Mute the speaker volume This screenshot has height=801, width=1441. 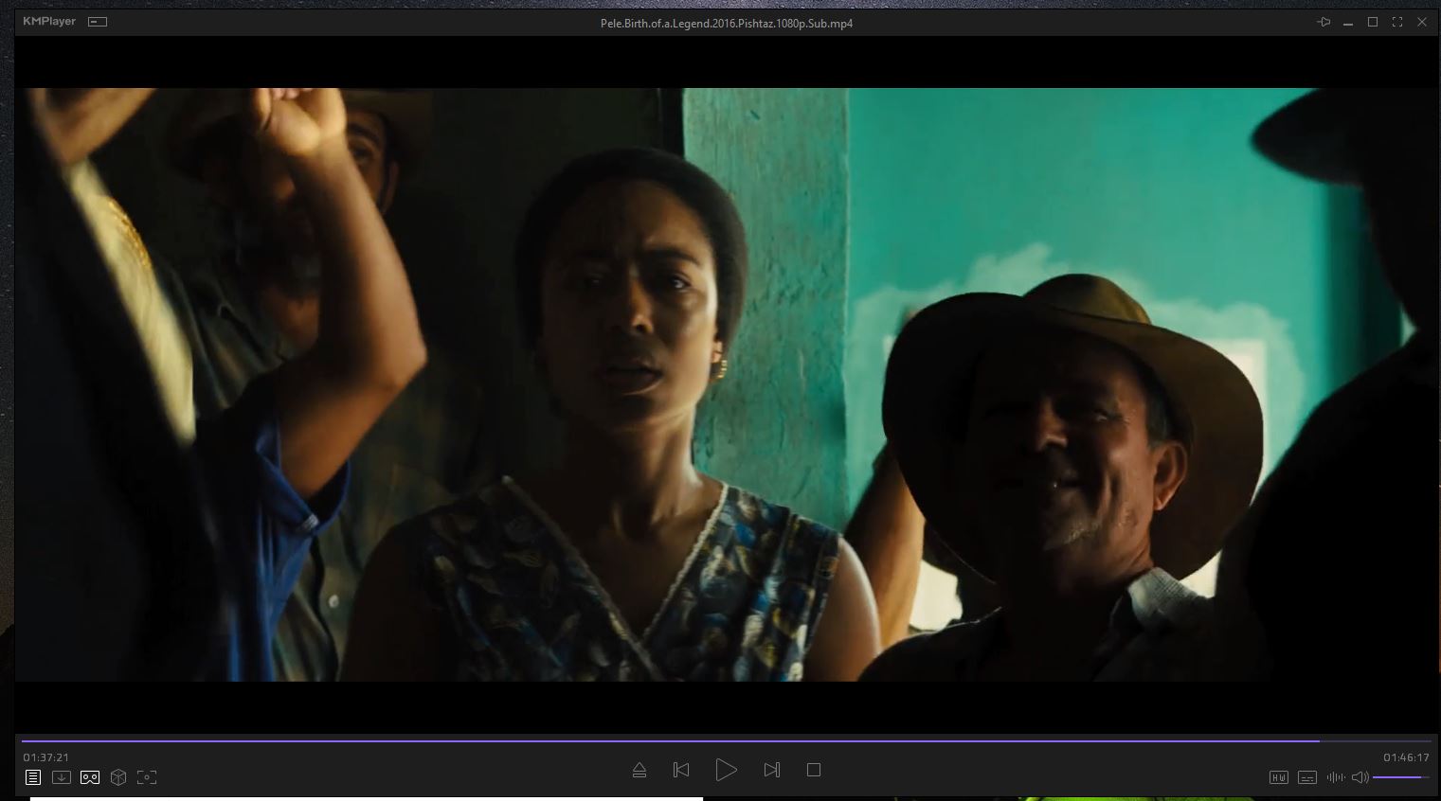pyautogui.click(x=1360, y=777)
